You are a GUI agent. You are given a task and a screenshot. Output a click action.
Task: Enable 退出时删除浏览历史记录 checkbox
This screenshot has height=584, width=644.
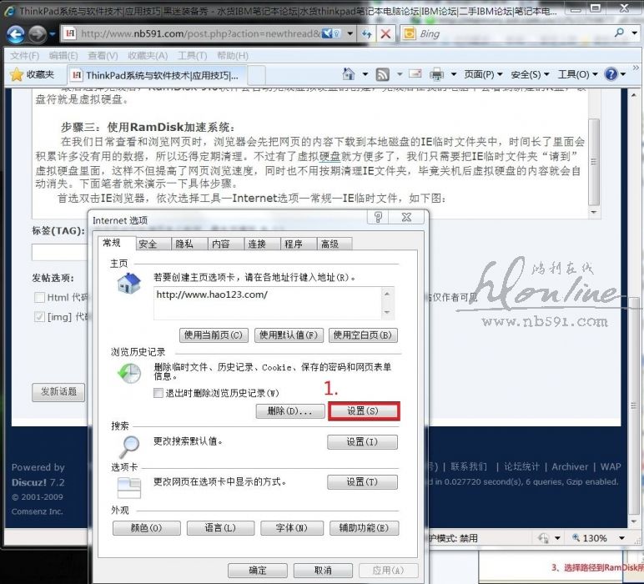(158, 392)
